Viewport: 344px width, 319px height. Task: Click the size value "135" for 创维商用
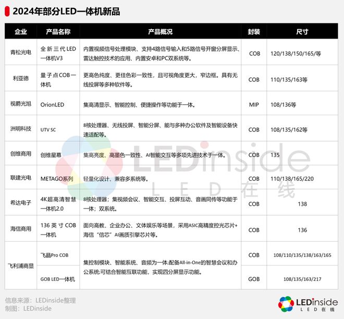(275, 155)
